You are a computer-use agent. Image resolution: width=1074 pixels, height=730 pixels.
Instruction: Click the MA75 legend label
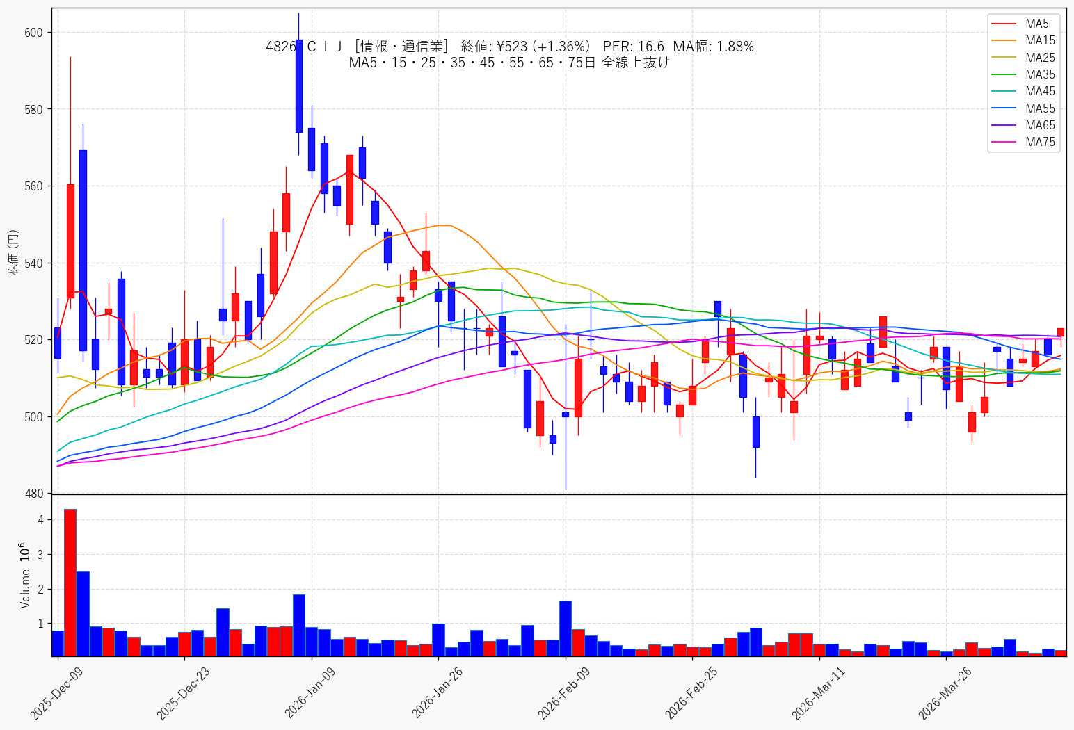(x=1040, y=142)
